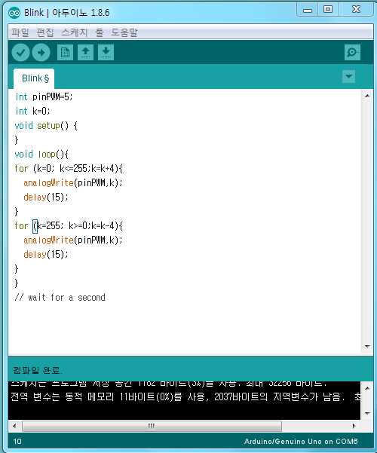The height and width of the screenshot is (453, 377).
Task: Click the first analogWrite(pinPWM,k) line
Action: [73, 183]
